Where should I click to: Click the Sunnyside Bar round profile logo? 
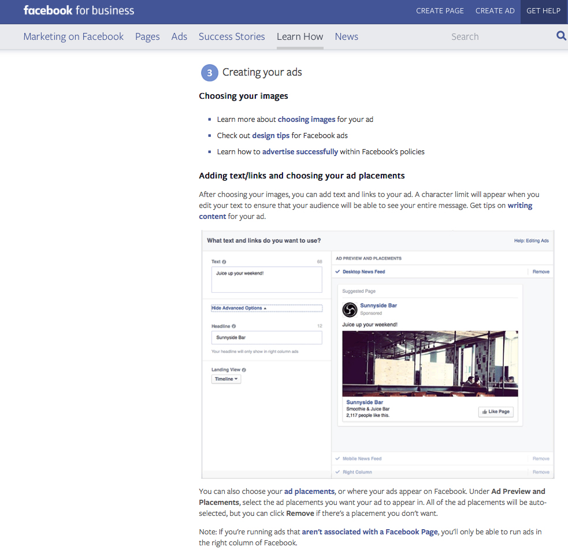tap(350, 310)
